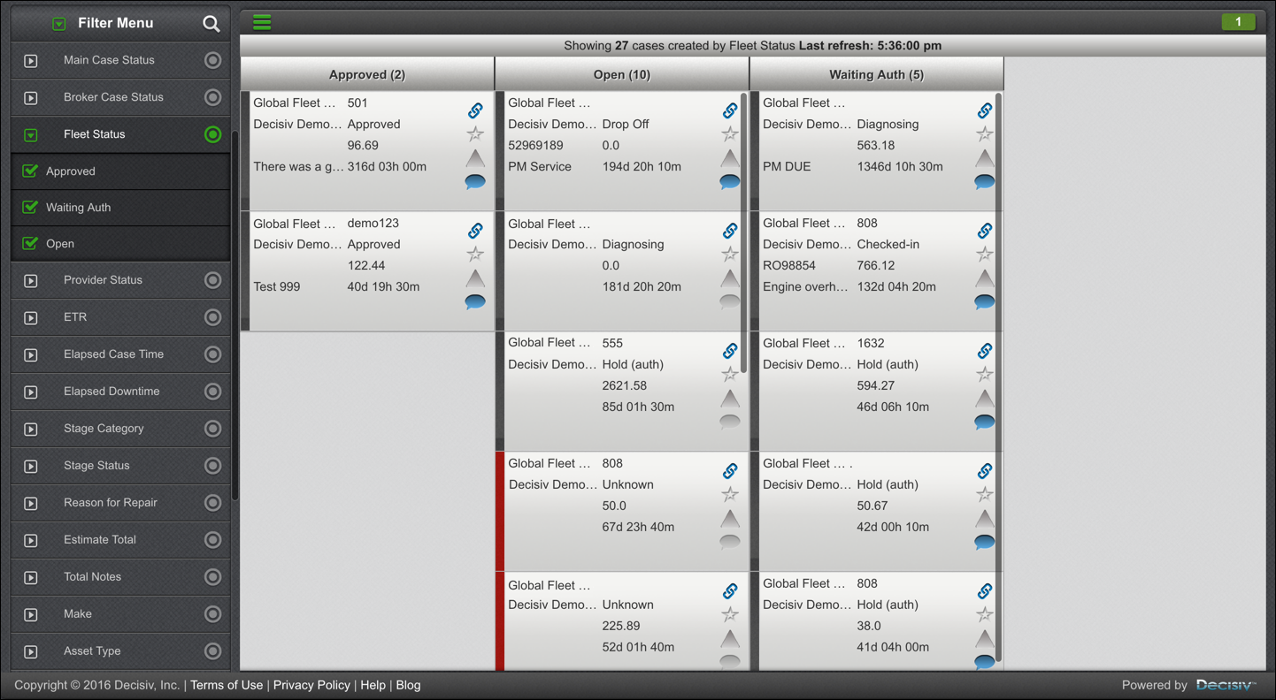Star the PM Service Drop Off card

(x=730, y=134)
